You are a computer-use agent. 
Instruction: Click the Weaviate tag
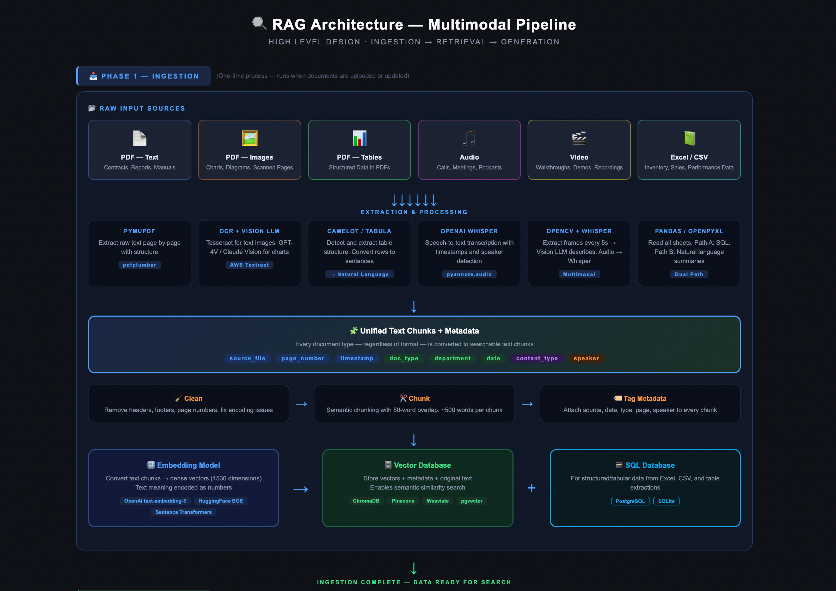click(437, 501)
